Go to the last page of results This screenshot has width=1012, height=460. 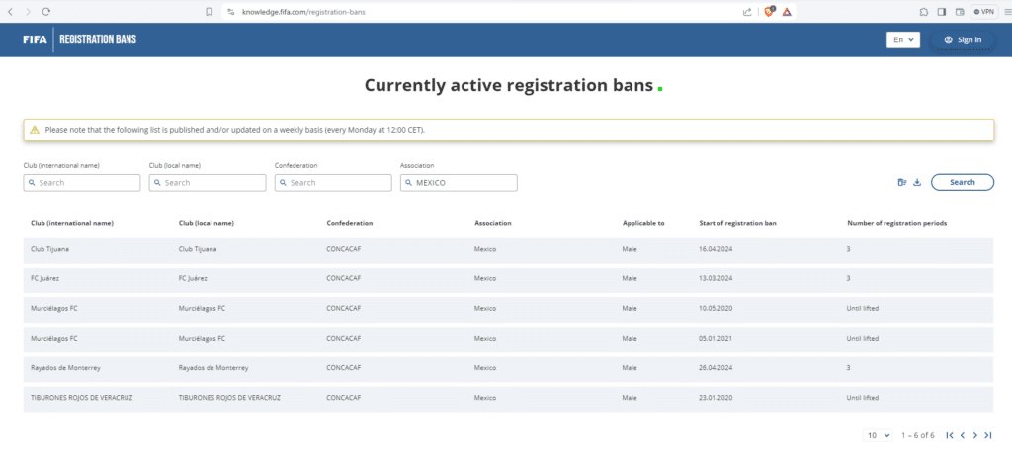(987, 435)
